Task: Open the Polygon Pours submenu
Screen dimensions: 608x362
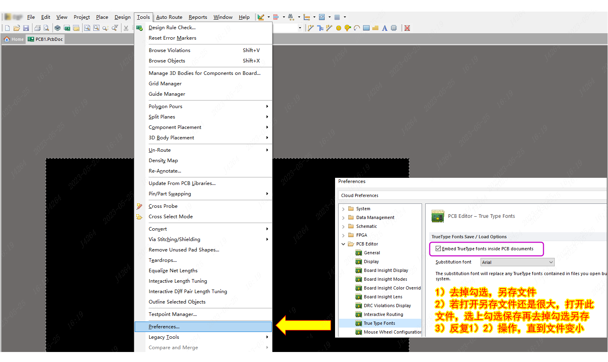Action: pyautogui.click(x=166, y=107)
